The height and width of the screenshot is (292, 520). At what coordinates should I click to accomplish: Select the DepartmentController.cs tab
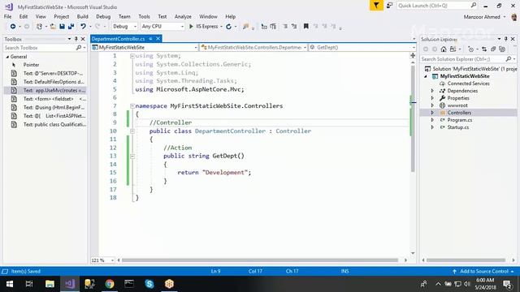click(118, 39)
